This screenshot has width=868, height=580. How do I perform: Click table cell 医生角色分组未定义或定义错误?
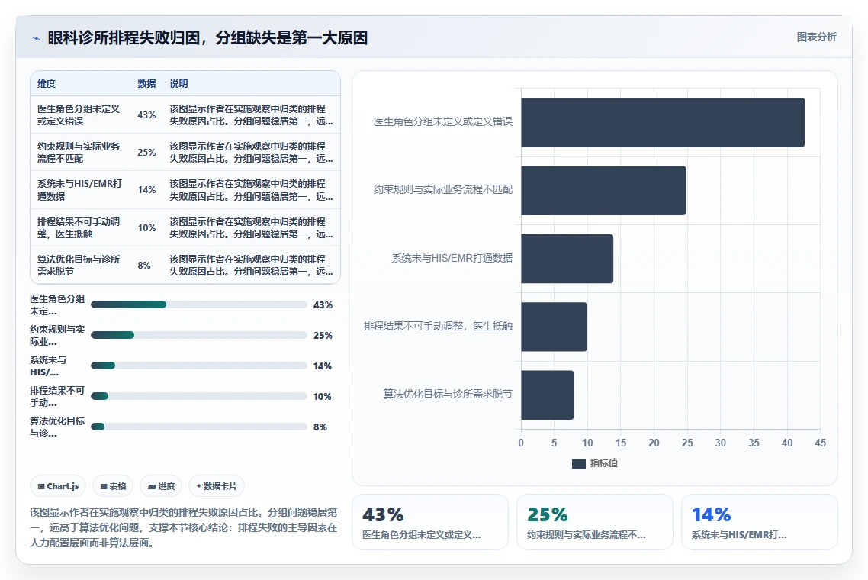(79, 115)
